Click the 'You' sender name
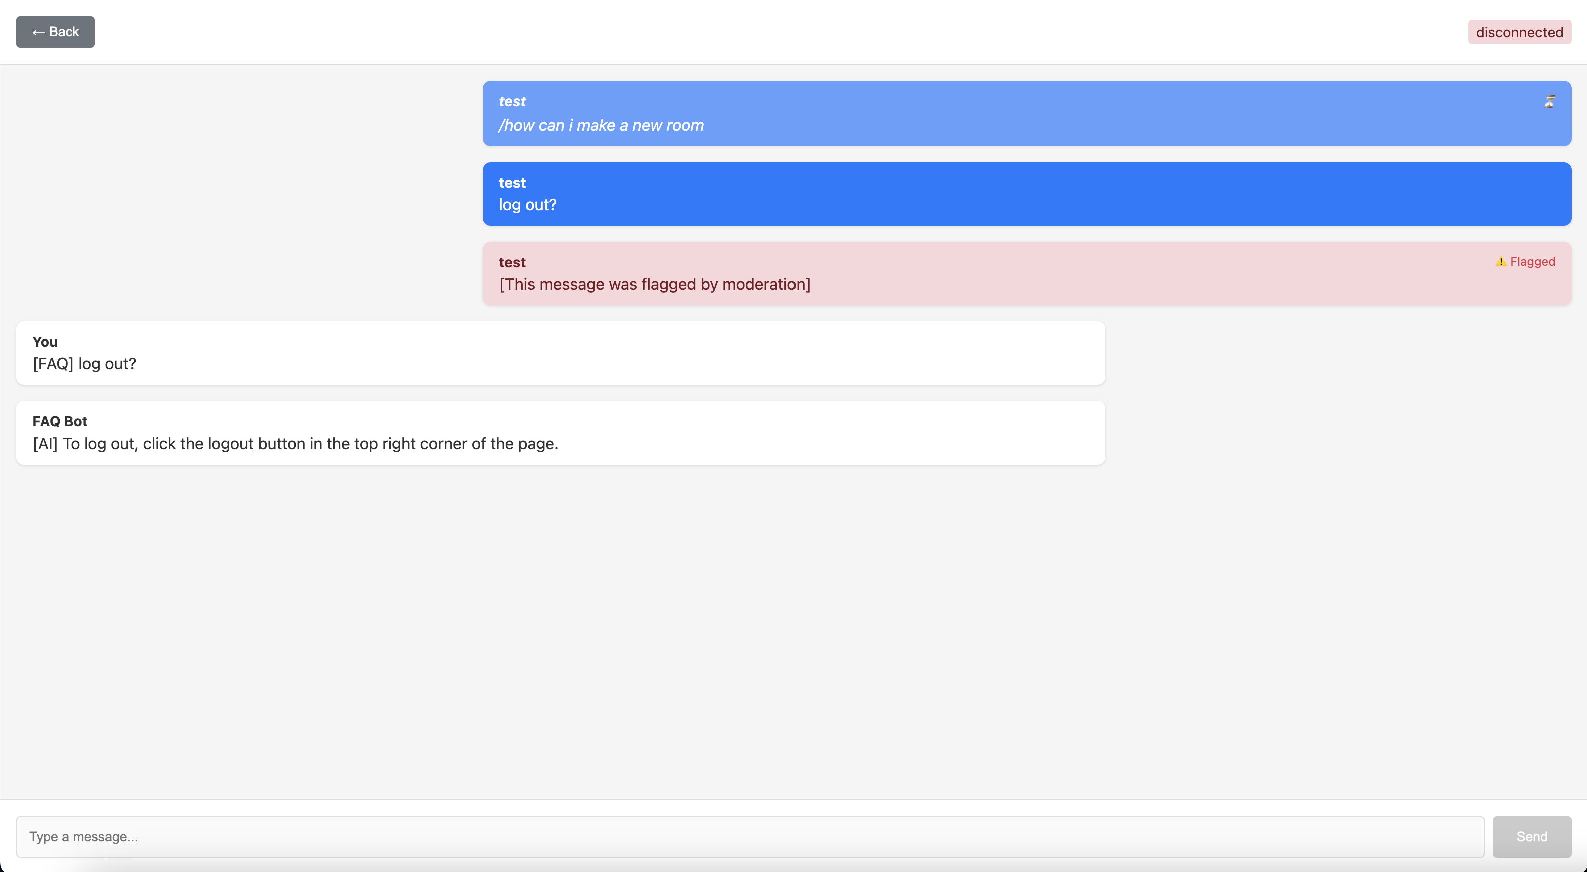Viewport: 1587px width, 872px height. [45, 342]
